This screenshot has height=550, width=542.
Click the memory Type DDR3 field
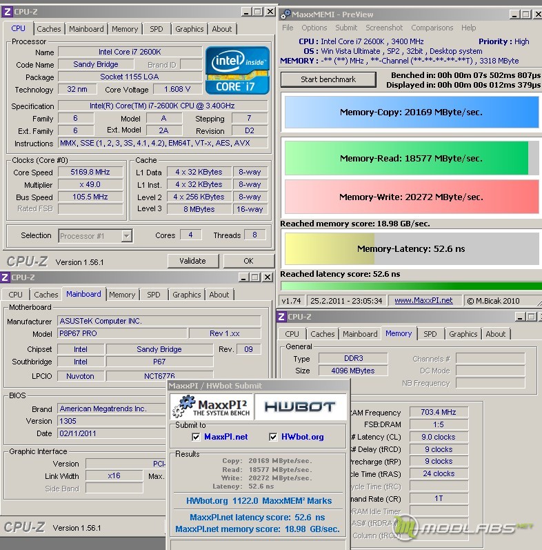pyautogui.click(x=353, y=358)
